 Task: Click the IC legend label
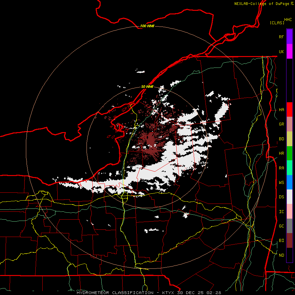(x=281, y=212)
